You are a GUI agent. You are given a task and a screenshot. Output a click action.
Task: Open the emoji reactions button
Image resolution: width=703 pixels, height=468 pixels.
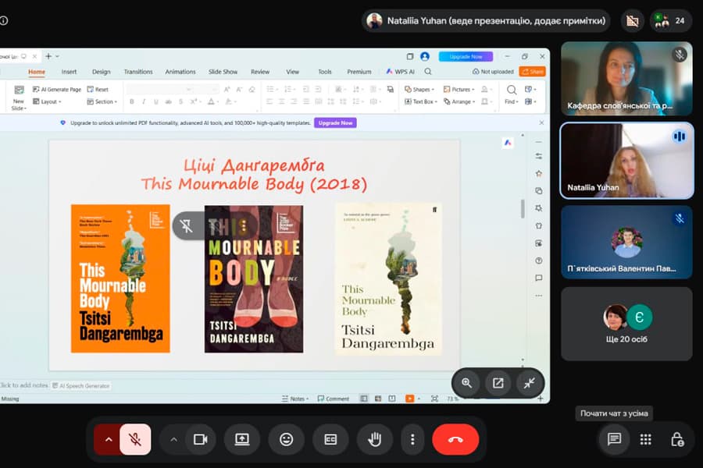(286, 439)
